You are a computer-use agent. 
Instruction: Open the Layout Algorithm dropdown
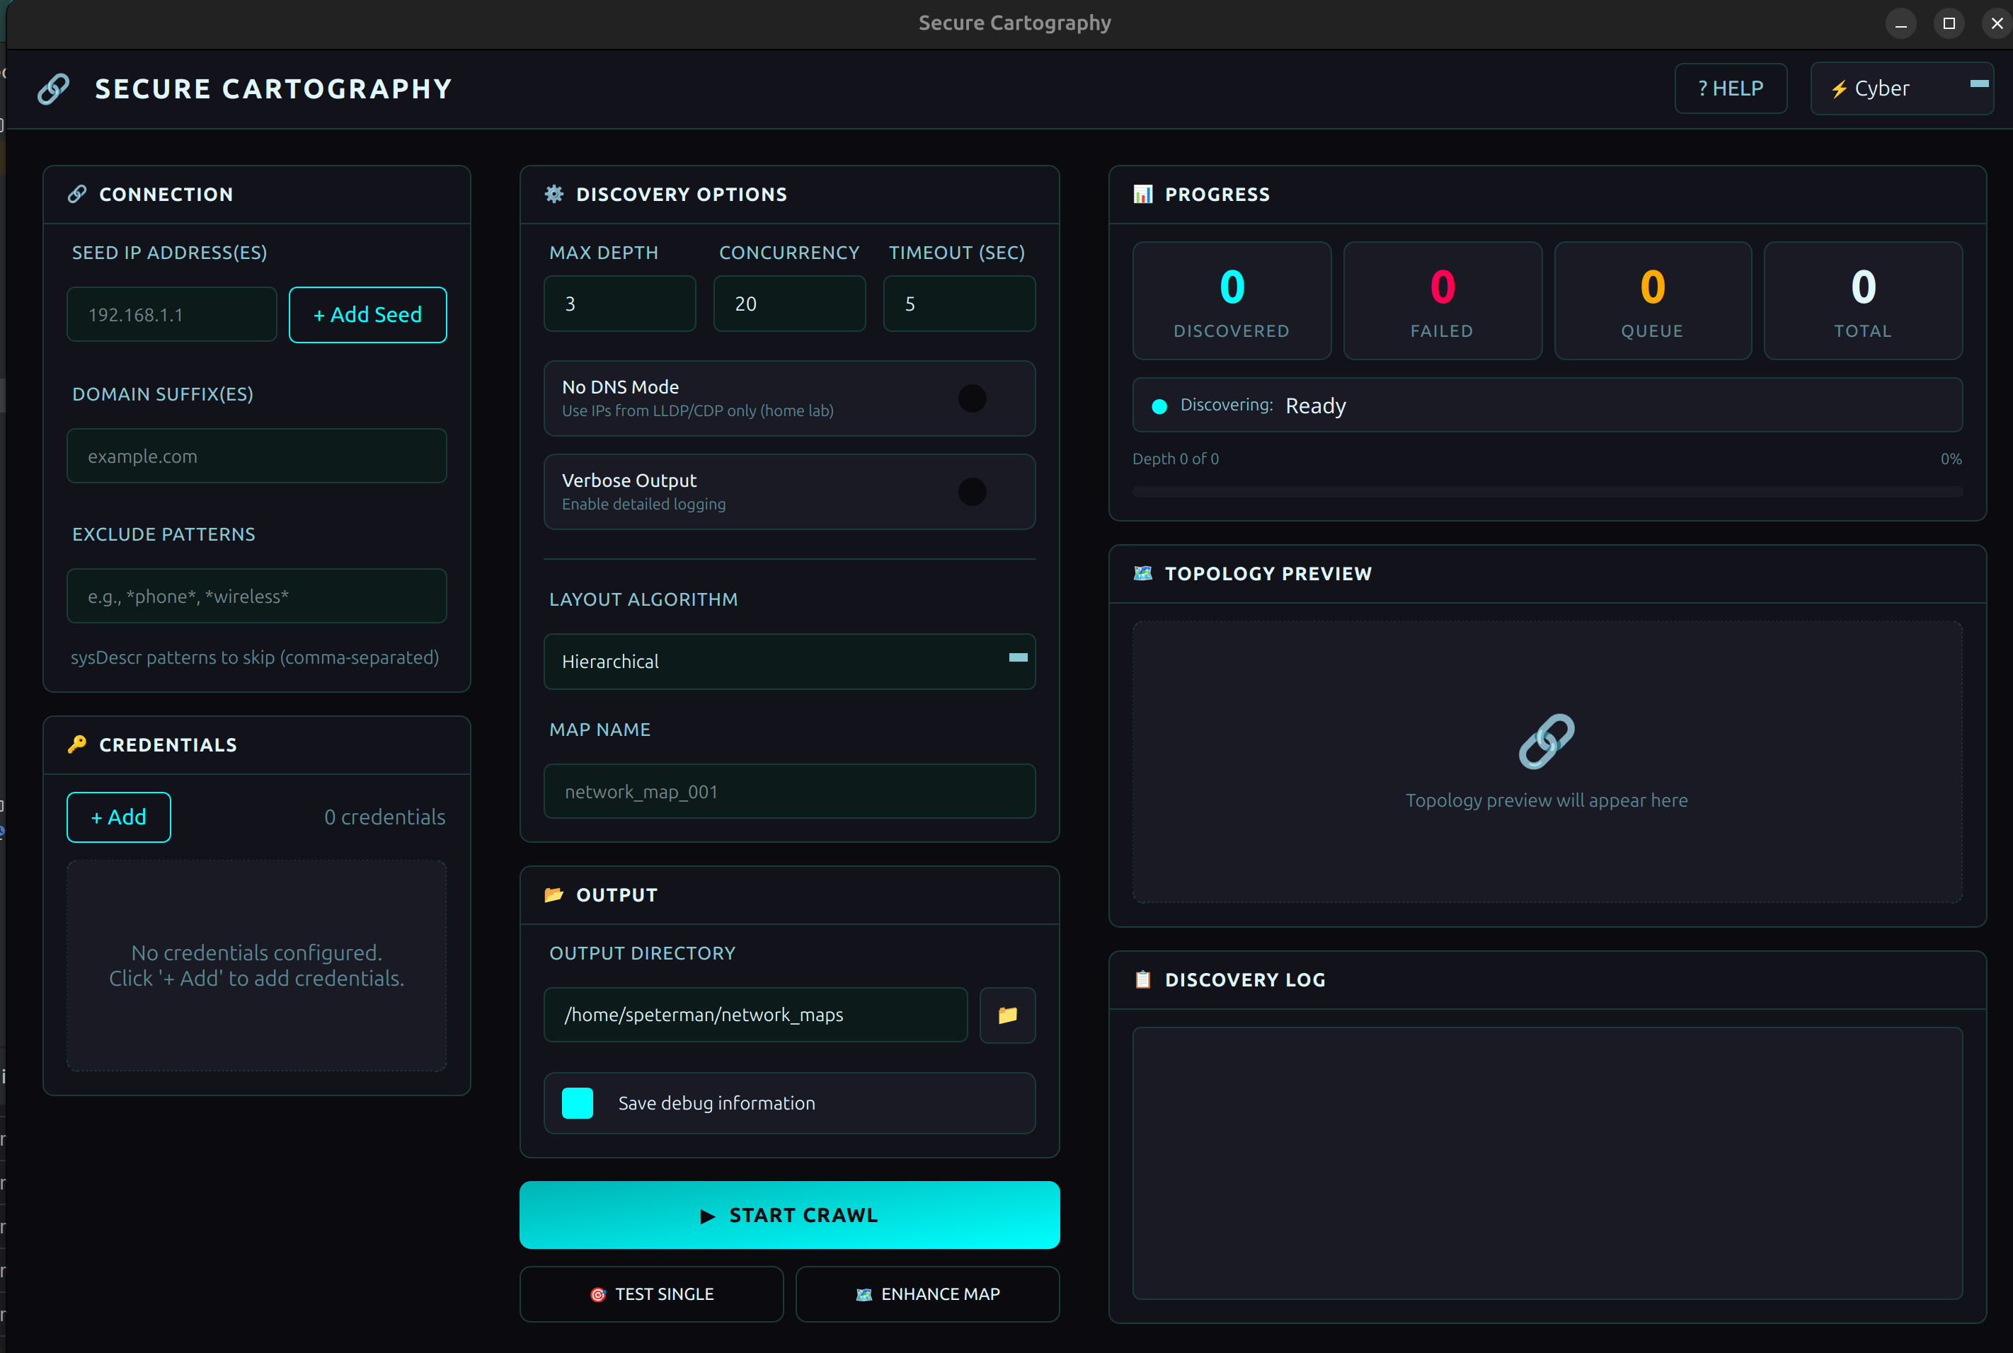pyautogui.click(x=788, y=661)
